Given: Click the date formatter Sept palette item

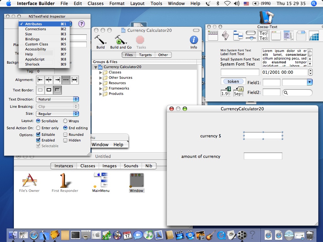Looking at the screenshot, I should [x=238, y=92].
